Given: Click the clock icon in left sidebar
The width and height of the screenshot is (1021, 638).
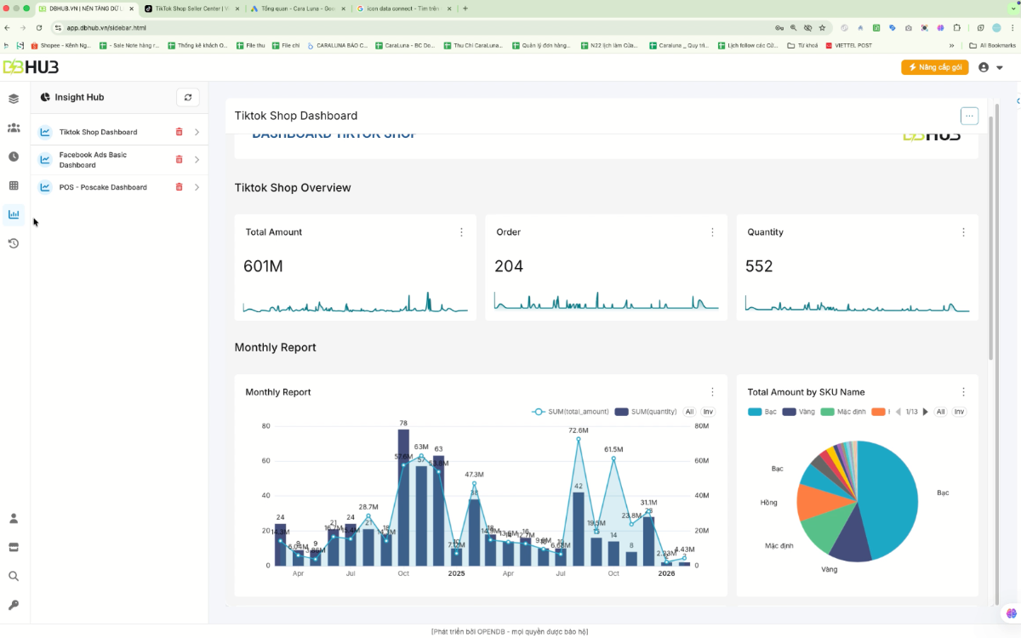Looking at the screenshot, I should pyautogui.click(x=14, y=157).
